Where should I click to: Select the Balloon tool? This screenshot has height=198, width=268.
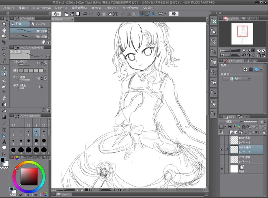4,148
